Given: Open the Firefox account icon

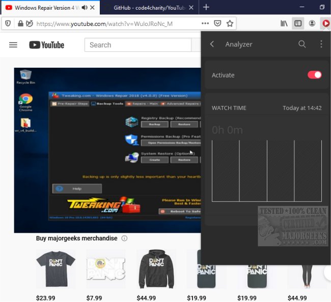Looking at the screenshot, I should coord(312,23).
